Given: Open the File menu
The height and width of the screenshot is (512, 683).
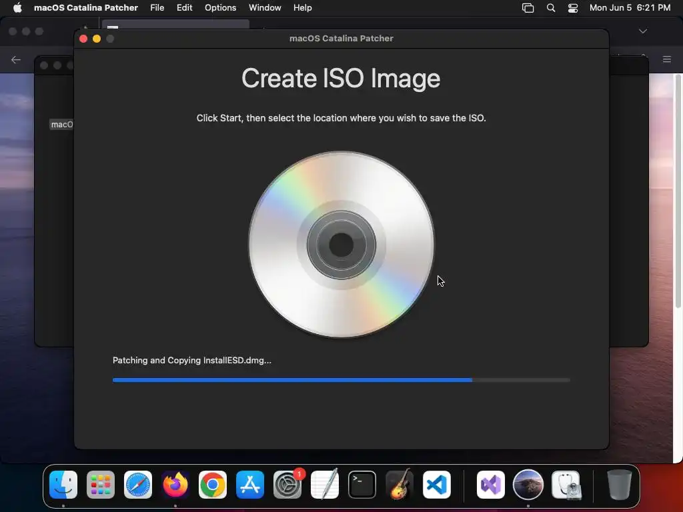Looking at the screenshot, I should 157,8.
